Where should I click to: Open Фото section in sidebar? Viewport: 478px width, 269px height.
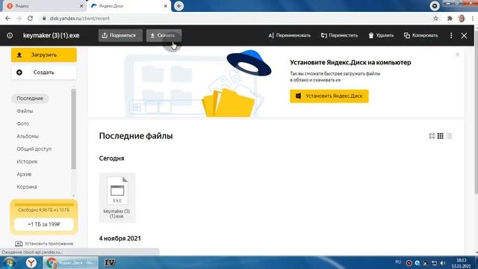[23, 123]
